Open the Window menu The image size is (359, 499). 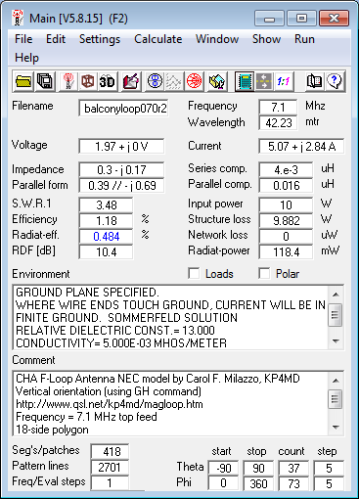tap(217, 39)
